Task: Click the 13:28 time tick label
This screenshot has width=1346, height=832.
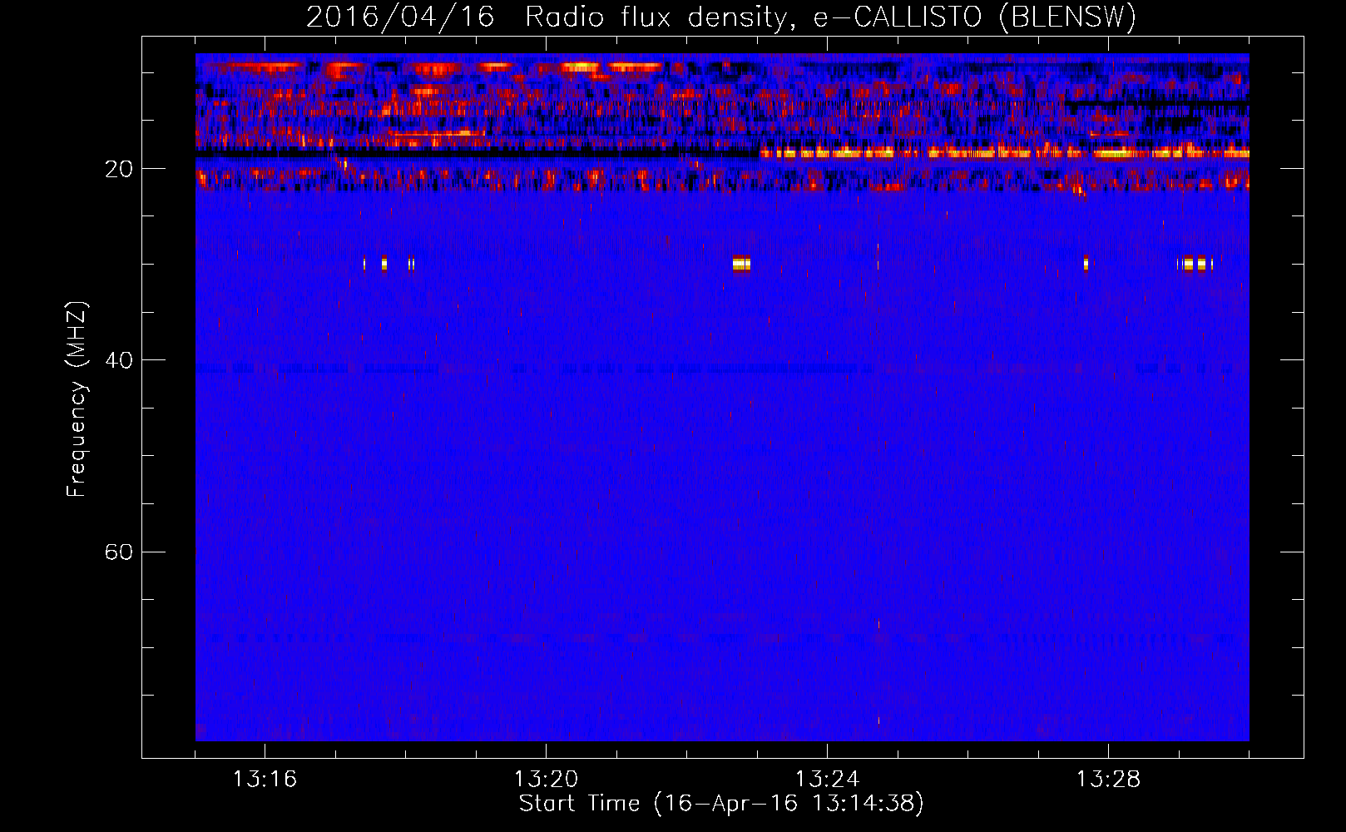Action: point(1108,779)
